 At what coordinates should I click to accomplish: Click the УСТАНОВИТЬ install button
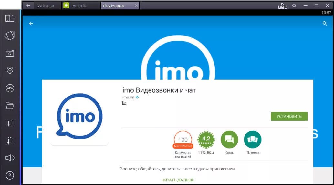[x=289, y=116]
